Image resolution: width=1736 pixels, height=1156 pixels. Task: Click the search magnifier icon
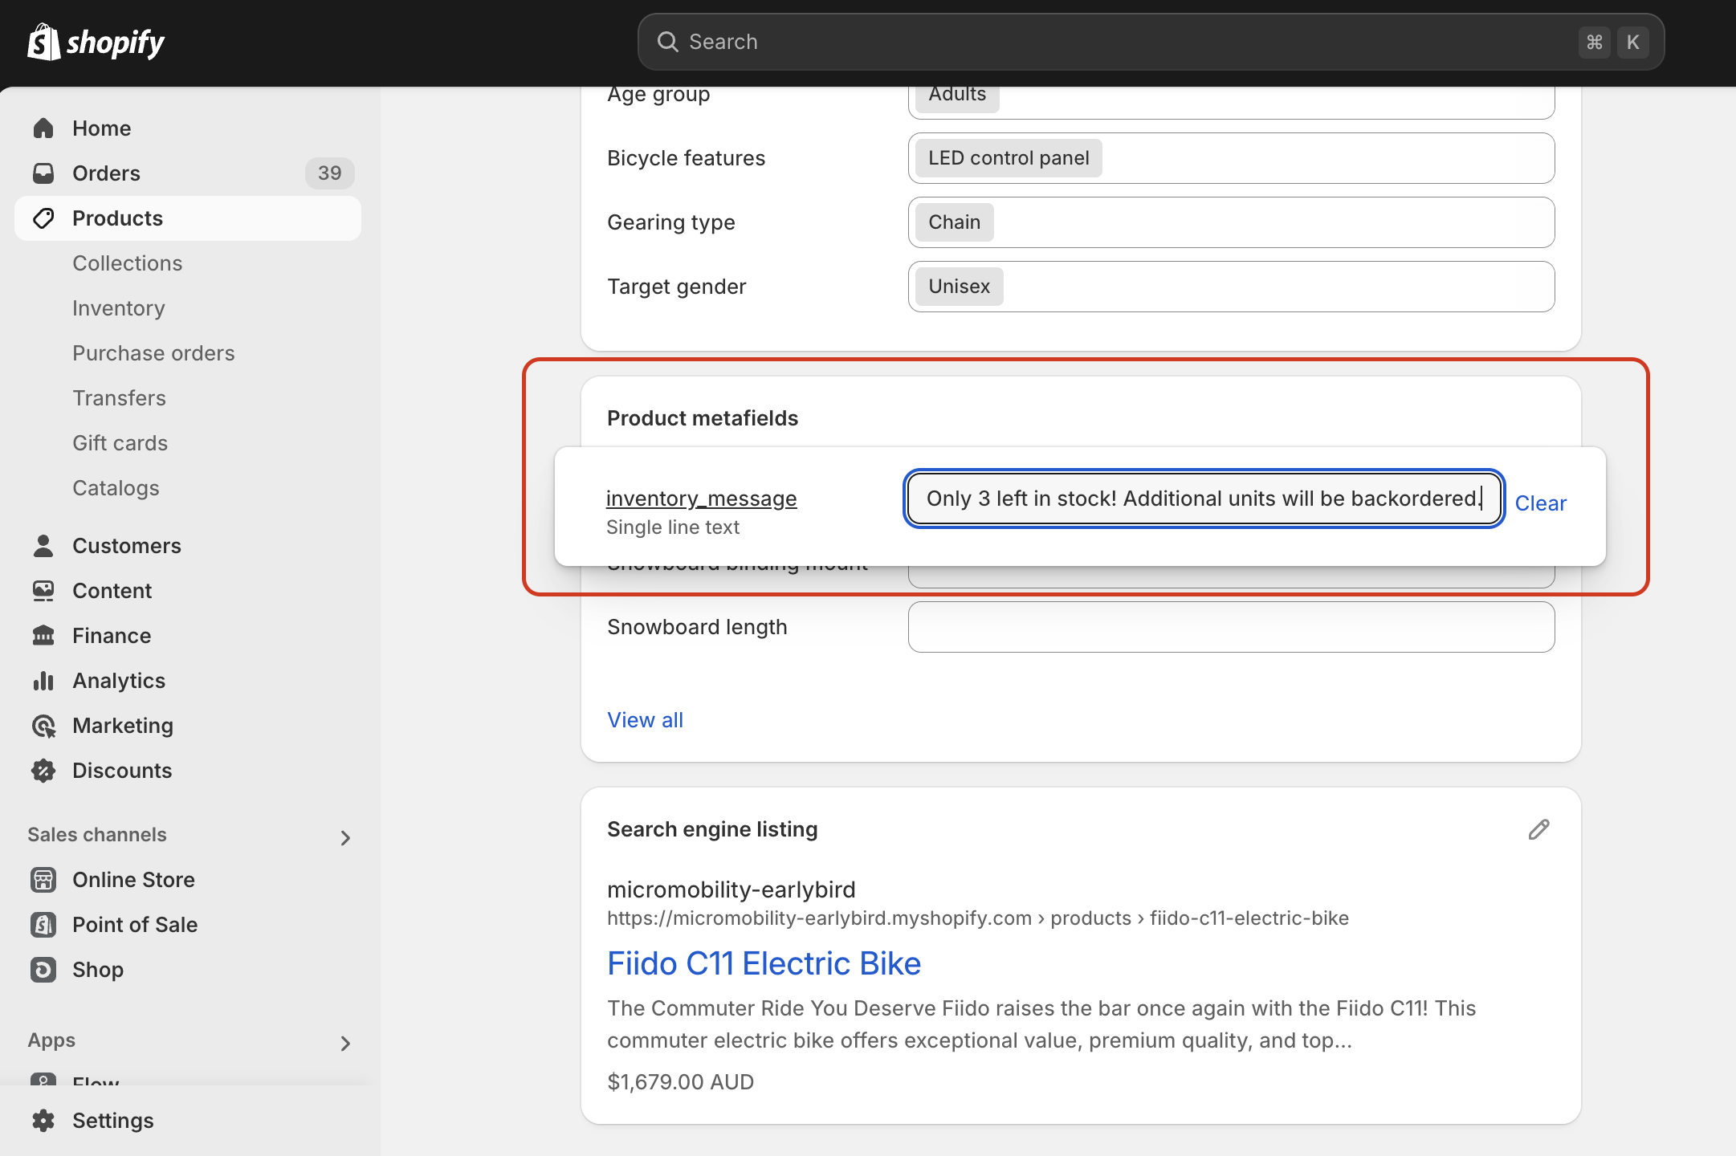[x=667, y=42]
